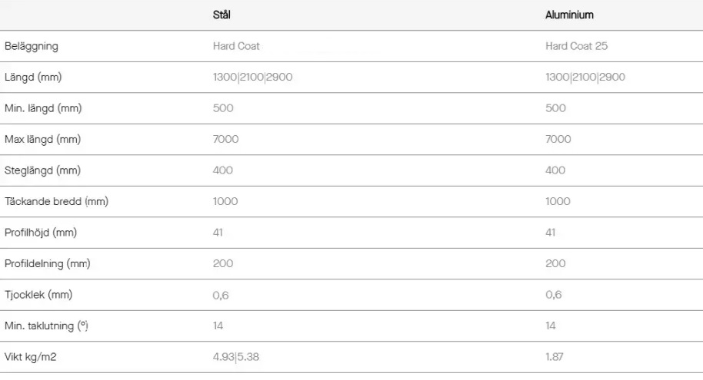
Task: Click the 1000 value under Stål
Action: (x=225, y=201)
